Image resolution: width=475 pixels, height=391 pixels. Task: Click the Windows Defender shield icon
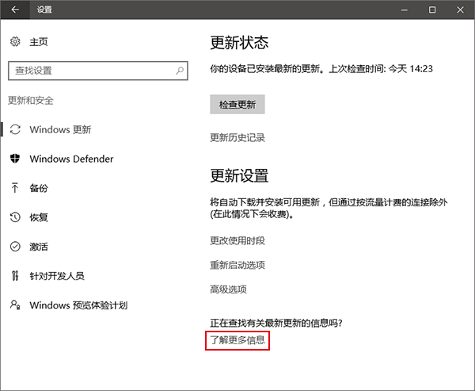pyautogui.click(x=15, y=159)
